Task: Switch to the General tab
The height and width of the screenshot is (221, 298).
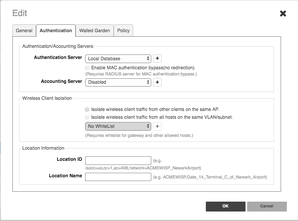Action: point(24,31)
